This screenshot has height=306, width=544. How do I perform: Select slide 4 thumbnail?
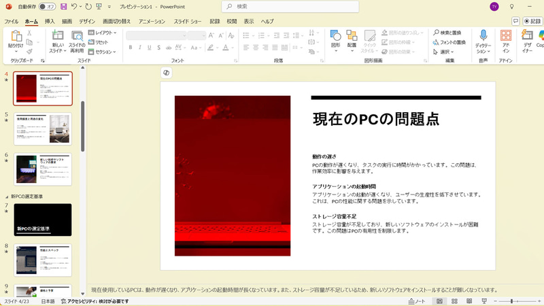tap(43, 88)
